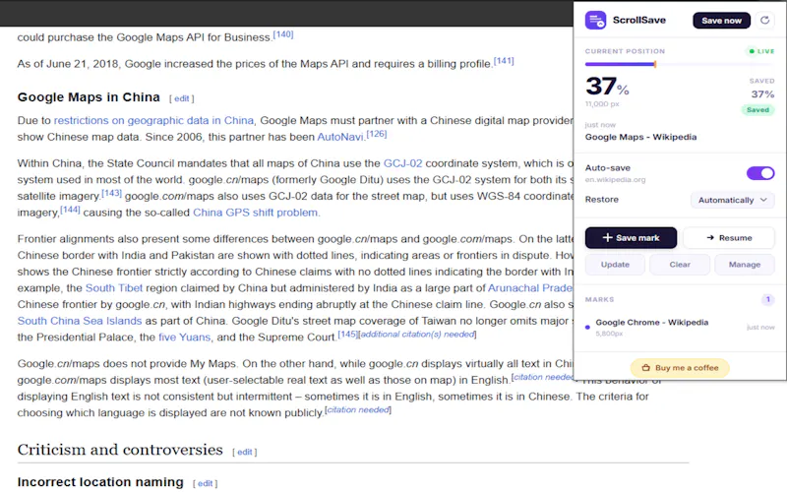Click citation reference 144
This screenshot has width=787, height=492.
pyautogui.click(x=70, y=210)
